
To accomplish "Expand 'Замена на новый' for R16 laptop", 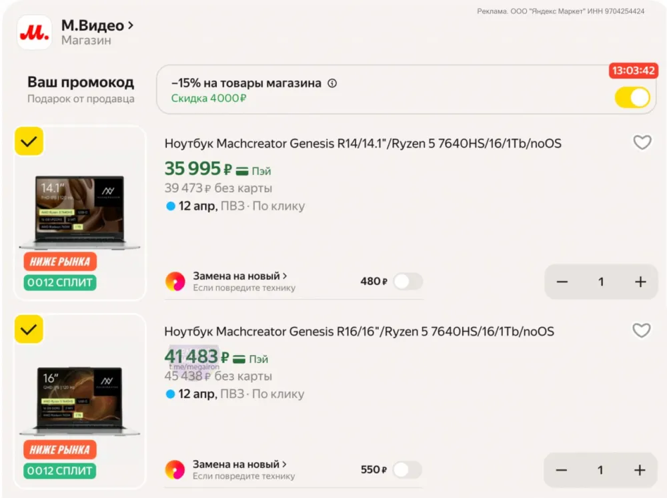I will pos(240,464).
